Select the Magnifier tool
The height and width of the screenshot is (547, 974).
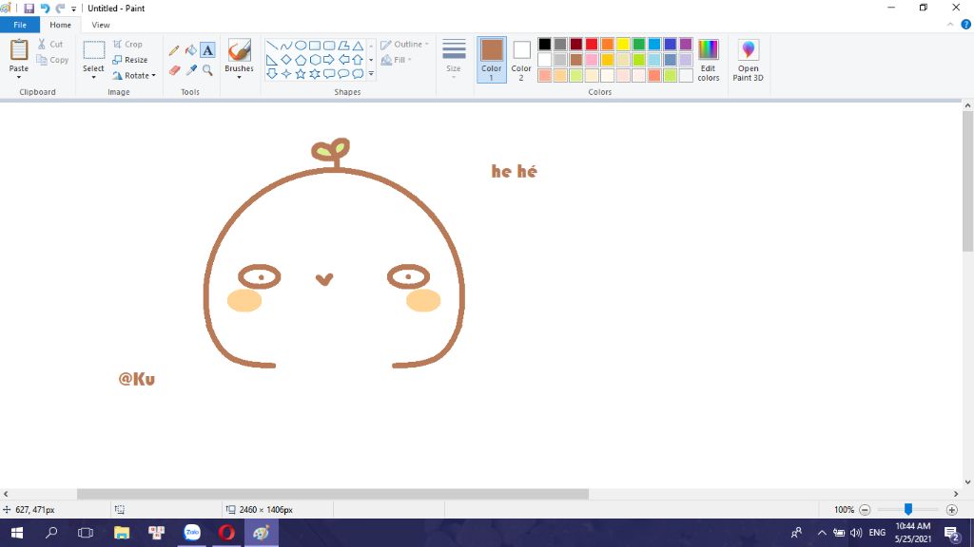[207, 70]
